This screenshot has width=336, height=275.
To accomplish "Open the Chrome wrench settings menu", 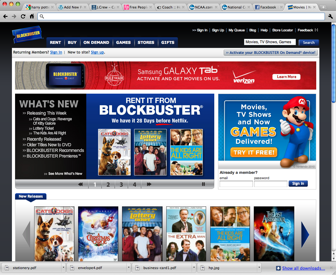I will [x=330, y=17].
